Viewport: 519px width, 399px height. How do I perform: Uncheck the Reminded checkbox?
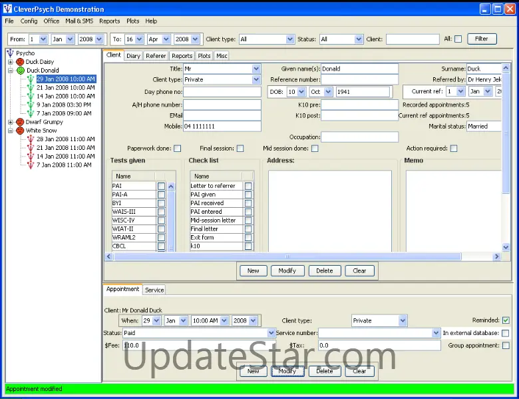(x=506, y=320)
